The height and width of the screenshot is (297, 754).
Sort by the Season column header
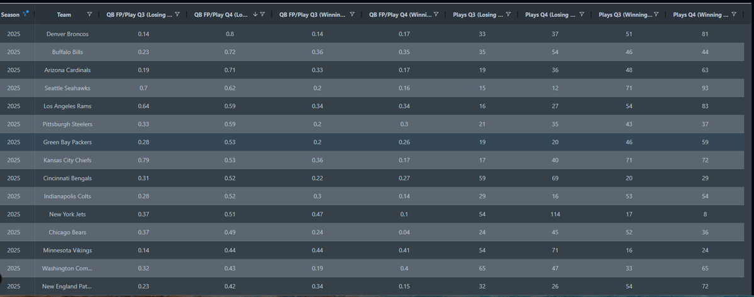[x=10, y=15]
